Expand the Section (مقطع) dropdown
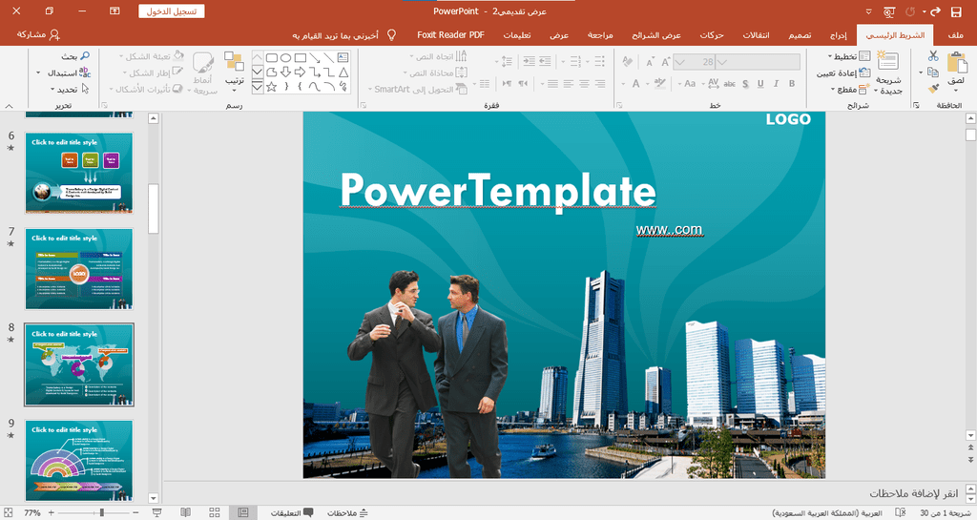This screenshot has height=520, width=977. pos(850,89)
